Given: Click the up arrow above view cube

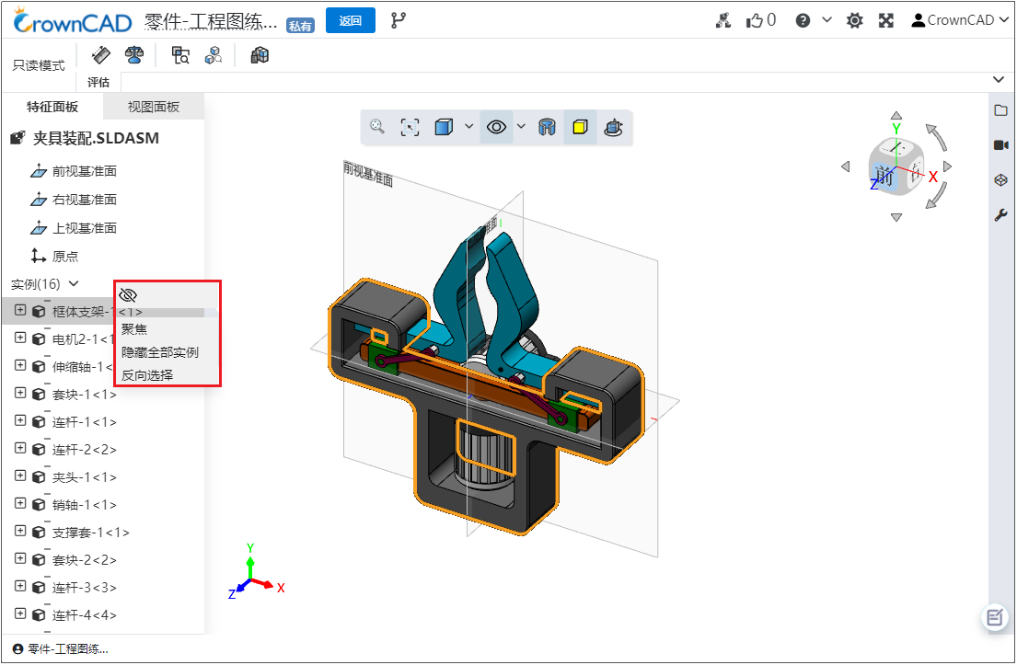Looking at the screenshot, I should tap(896, 115).
